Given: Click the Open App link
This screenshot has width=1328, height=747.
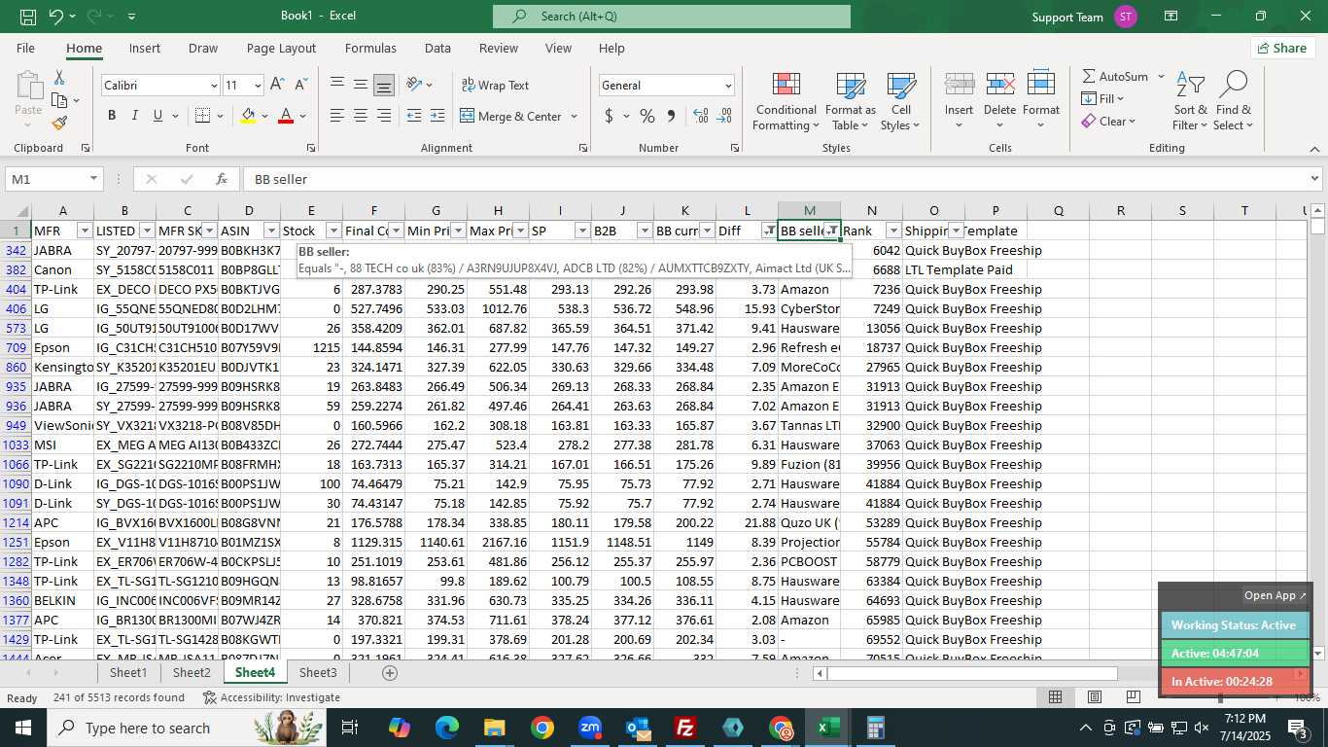Looking at the screenshot, I should click(1276, 595).
